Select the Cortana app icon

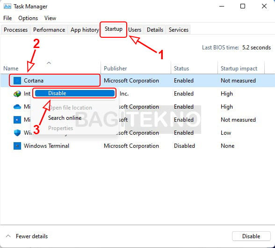tap(17, 81)
